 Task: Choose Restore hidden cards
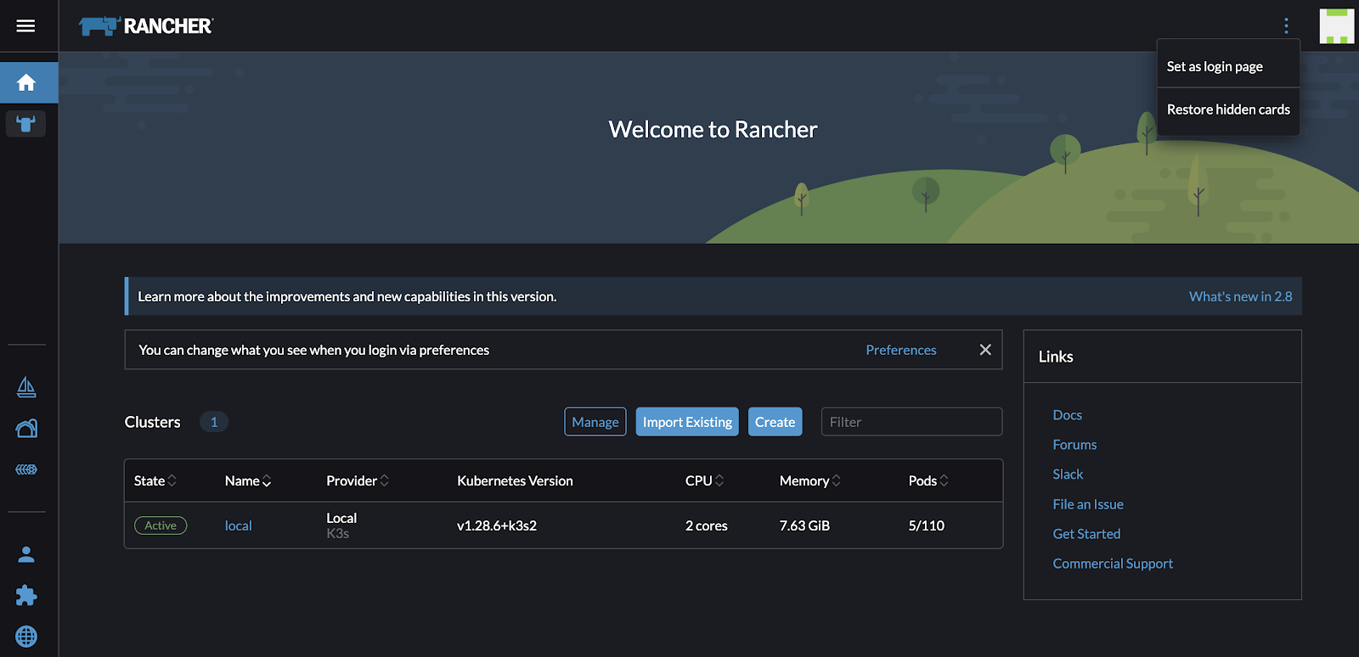pyautogui.click(x=1228, y=109)
